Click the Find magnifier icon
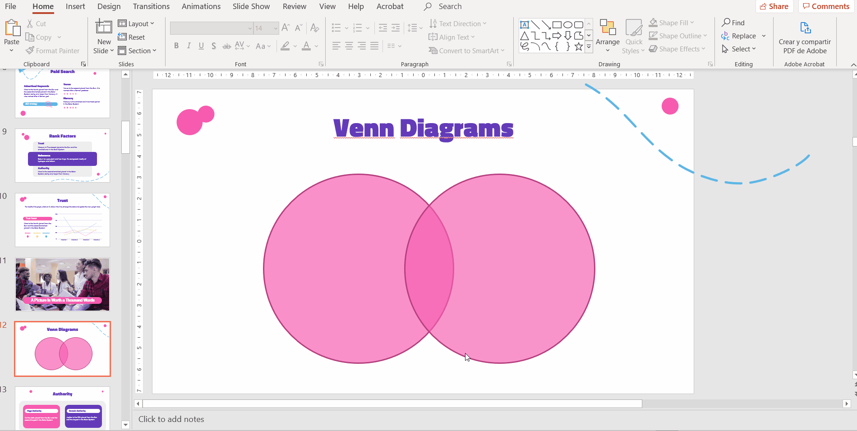This screenshot has height=431, width=857. [726, 23]
